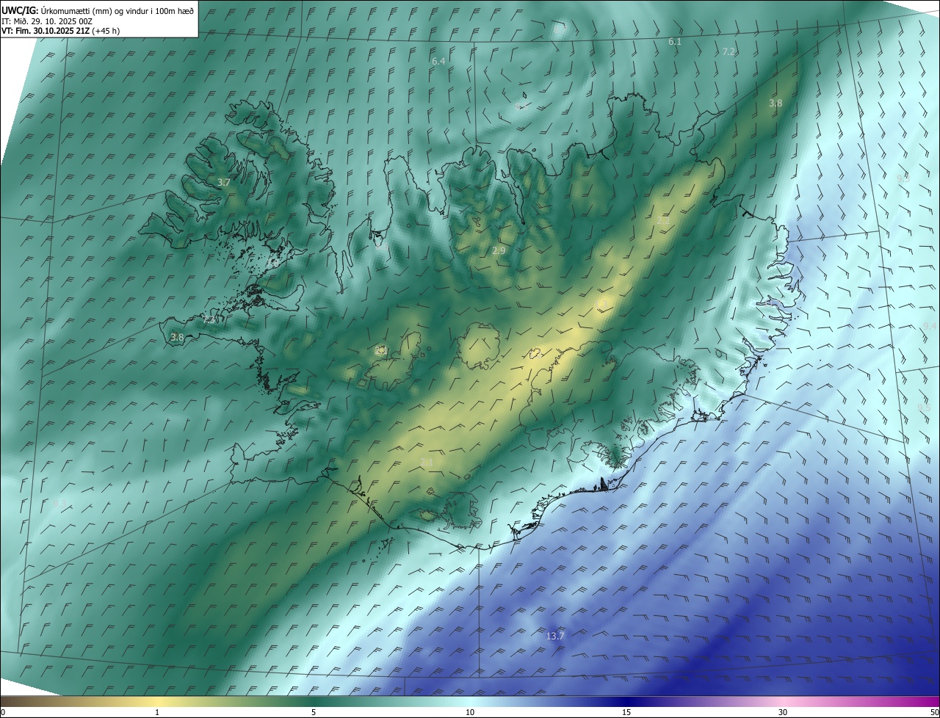
Task: Click the UWC/IG map title line
Action: tap(97, 10)
